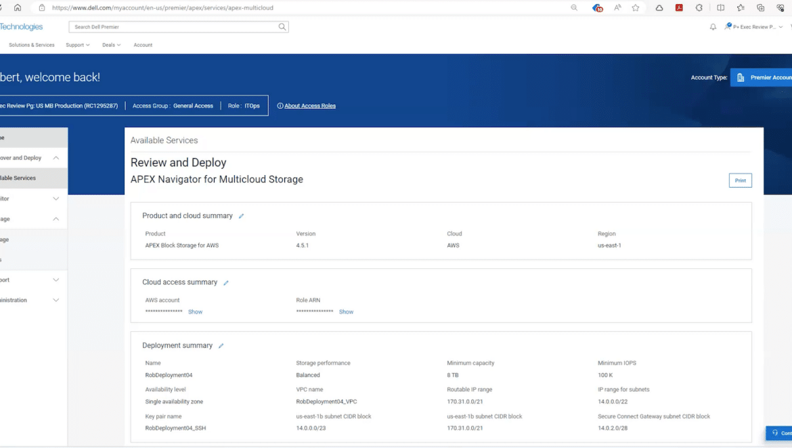Screen dimensions: 792x448
Task: Edit Deployment summary pencil icon
Action: [x=221, y=346]
